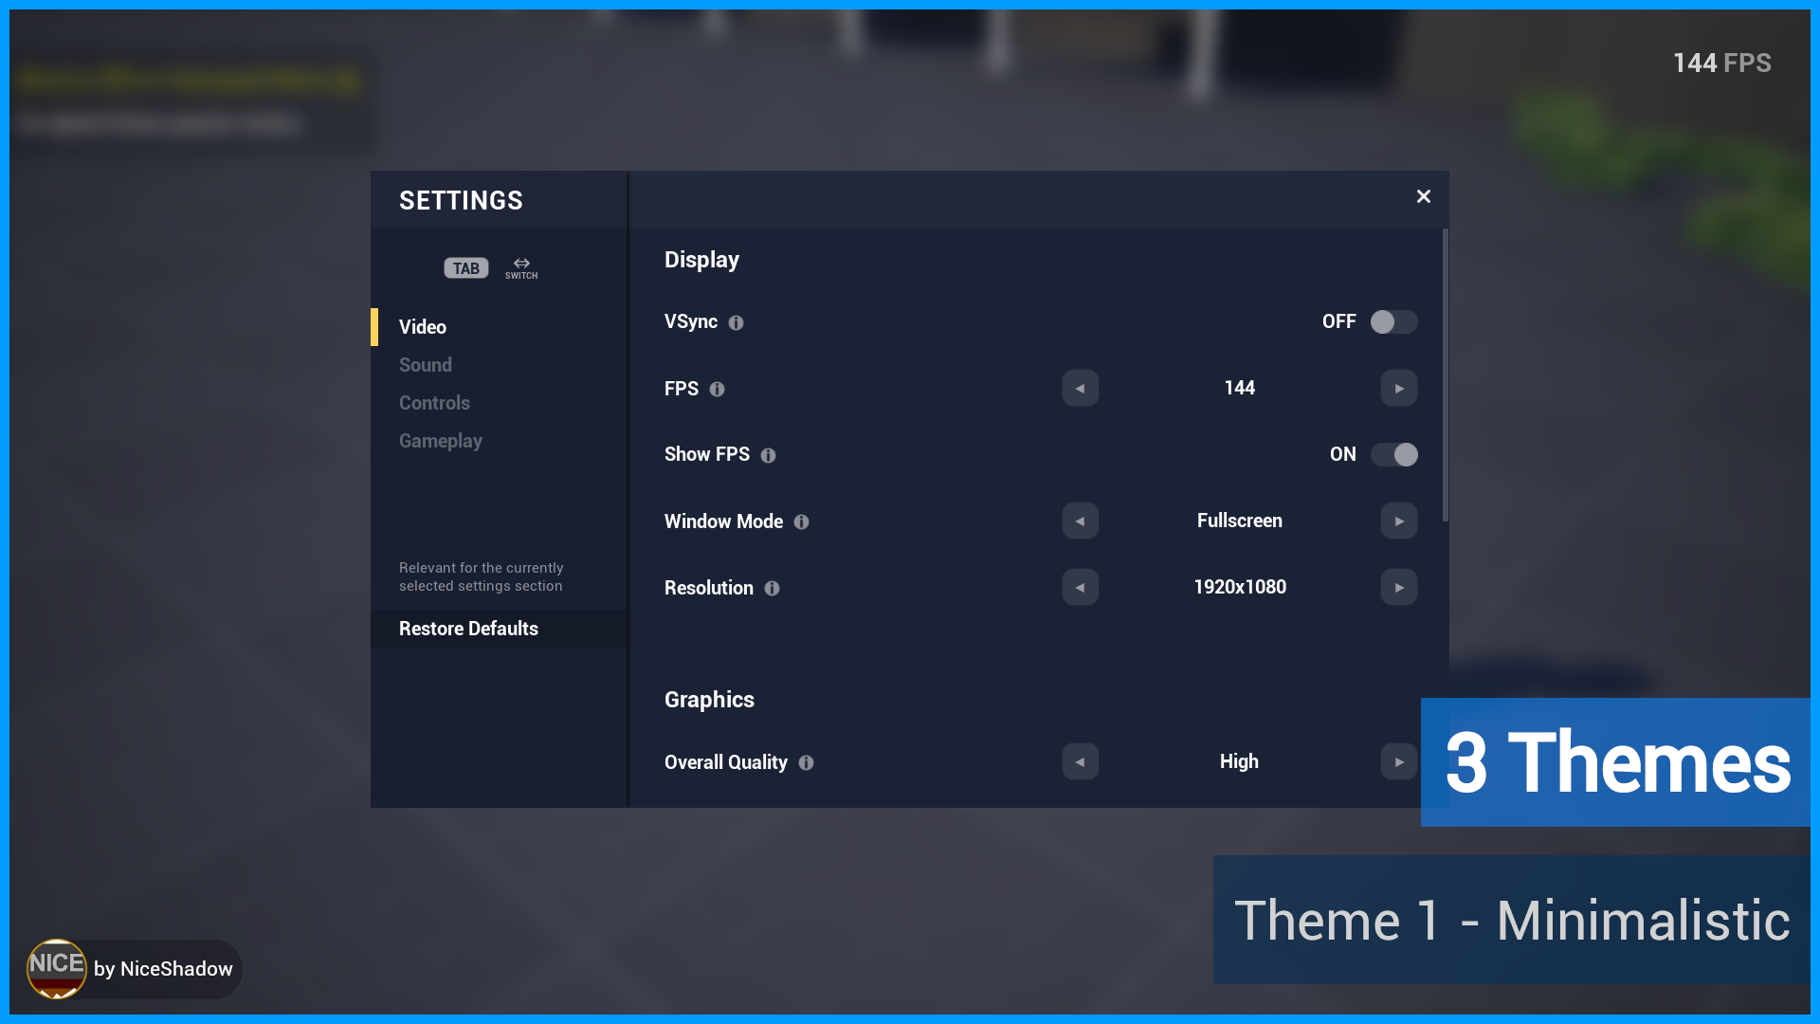Cycle Window Mode with the right arrow
Screen dimensions: 1820x1024
(x=1399, y=521)
